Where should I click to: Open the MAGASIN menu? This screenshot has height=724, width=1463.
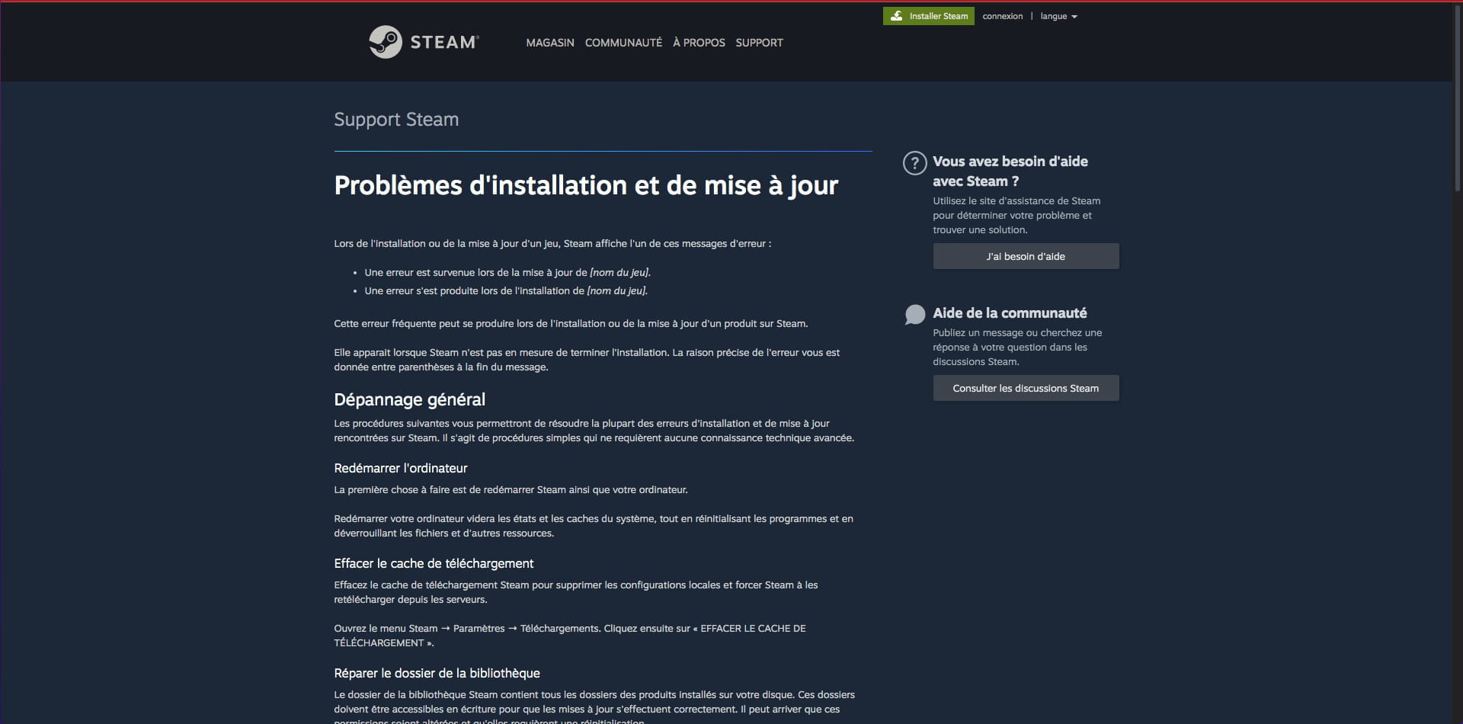click(550, 43)
